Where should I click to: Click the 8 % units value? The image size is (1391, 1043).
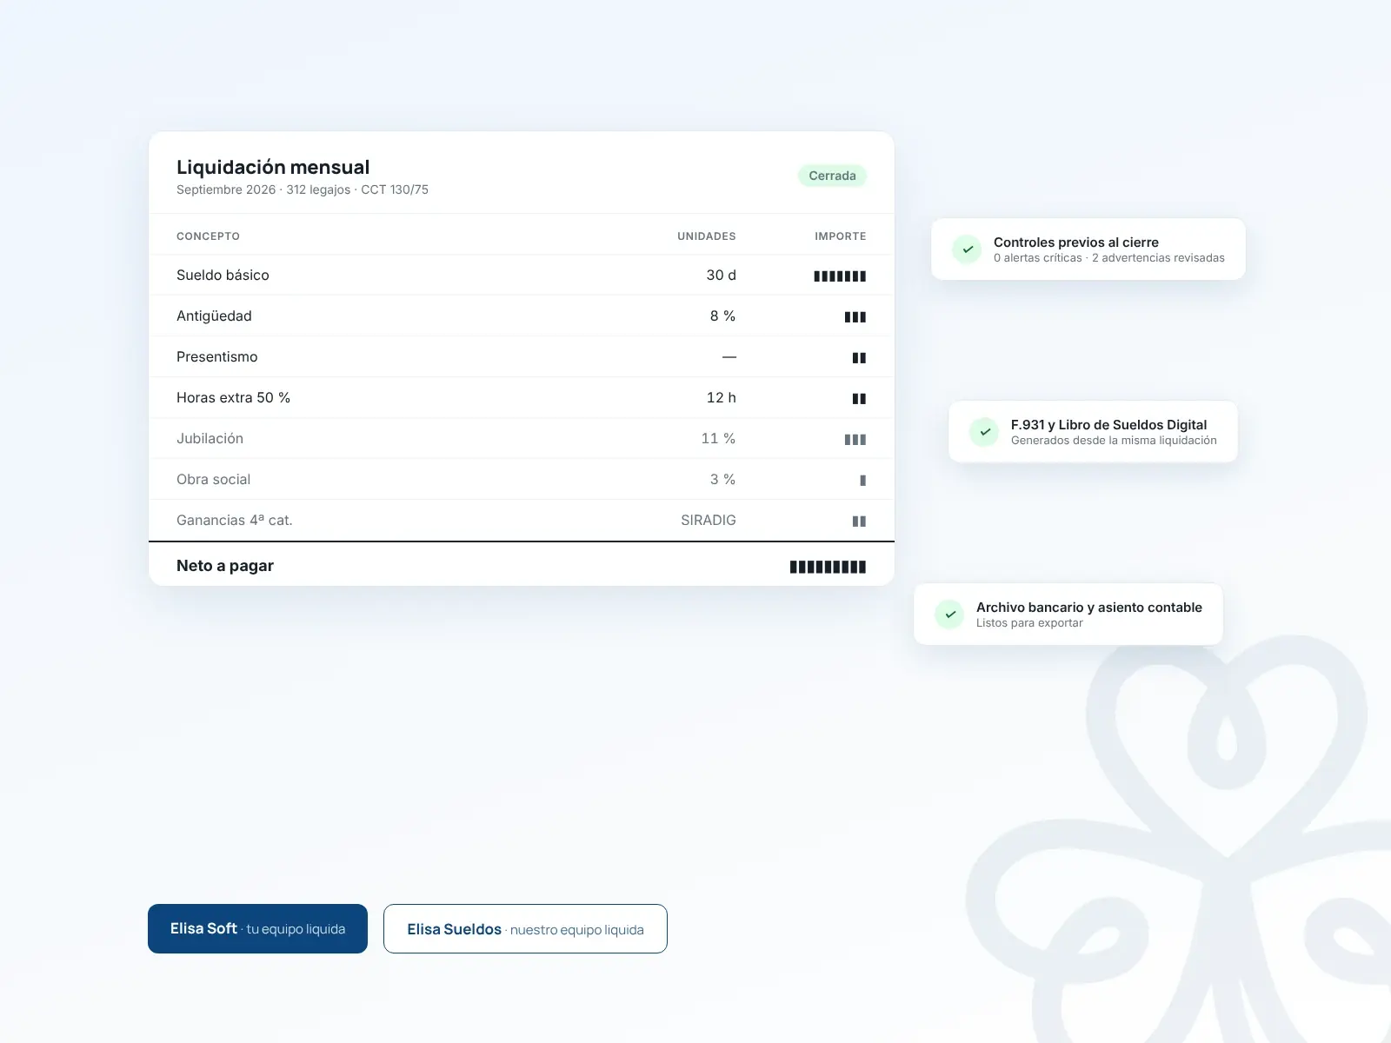coord(722,316)
